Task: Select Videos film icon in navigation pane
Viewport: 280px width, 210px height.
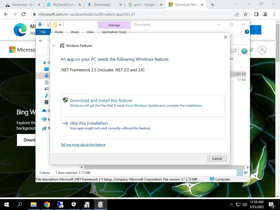Action: 46,102
